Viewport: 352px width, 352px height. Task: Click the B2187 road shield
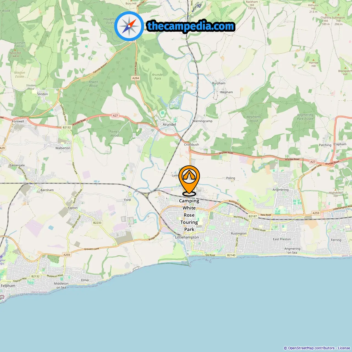pyautogui.click(x=252, y=216)
